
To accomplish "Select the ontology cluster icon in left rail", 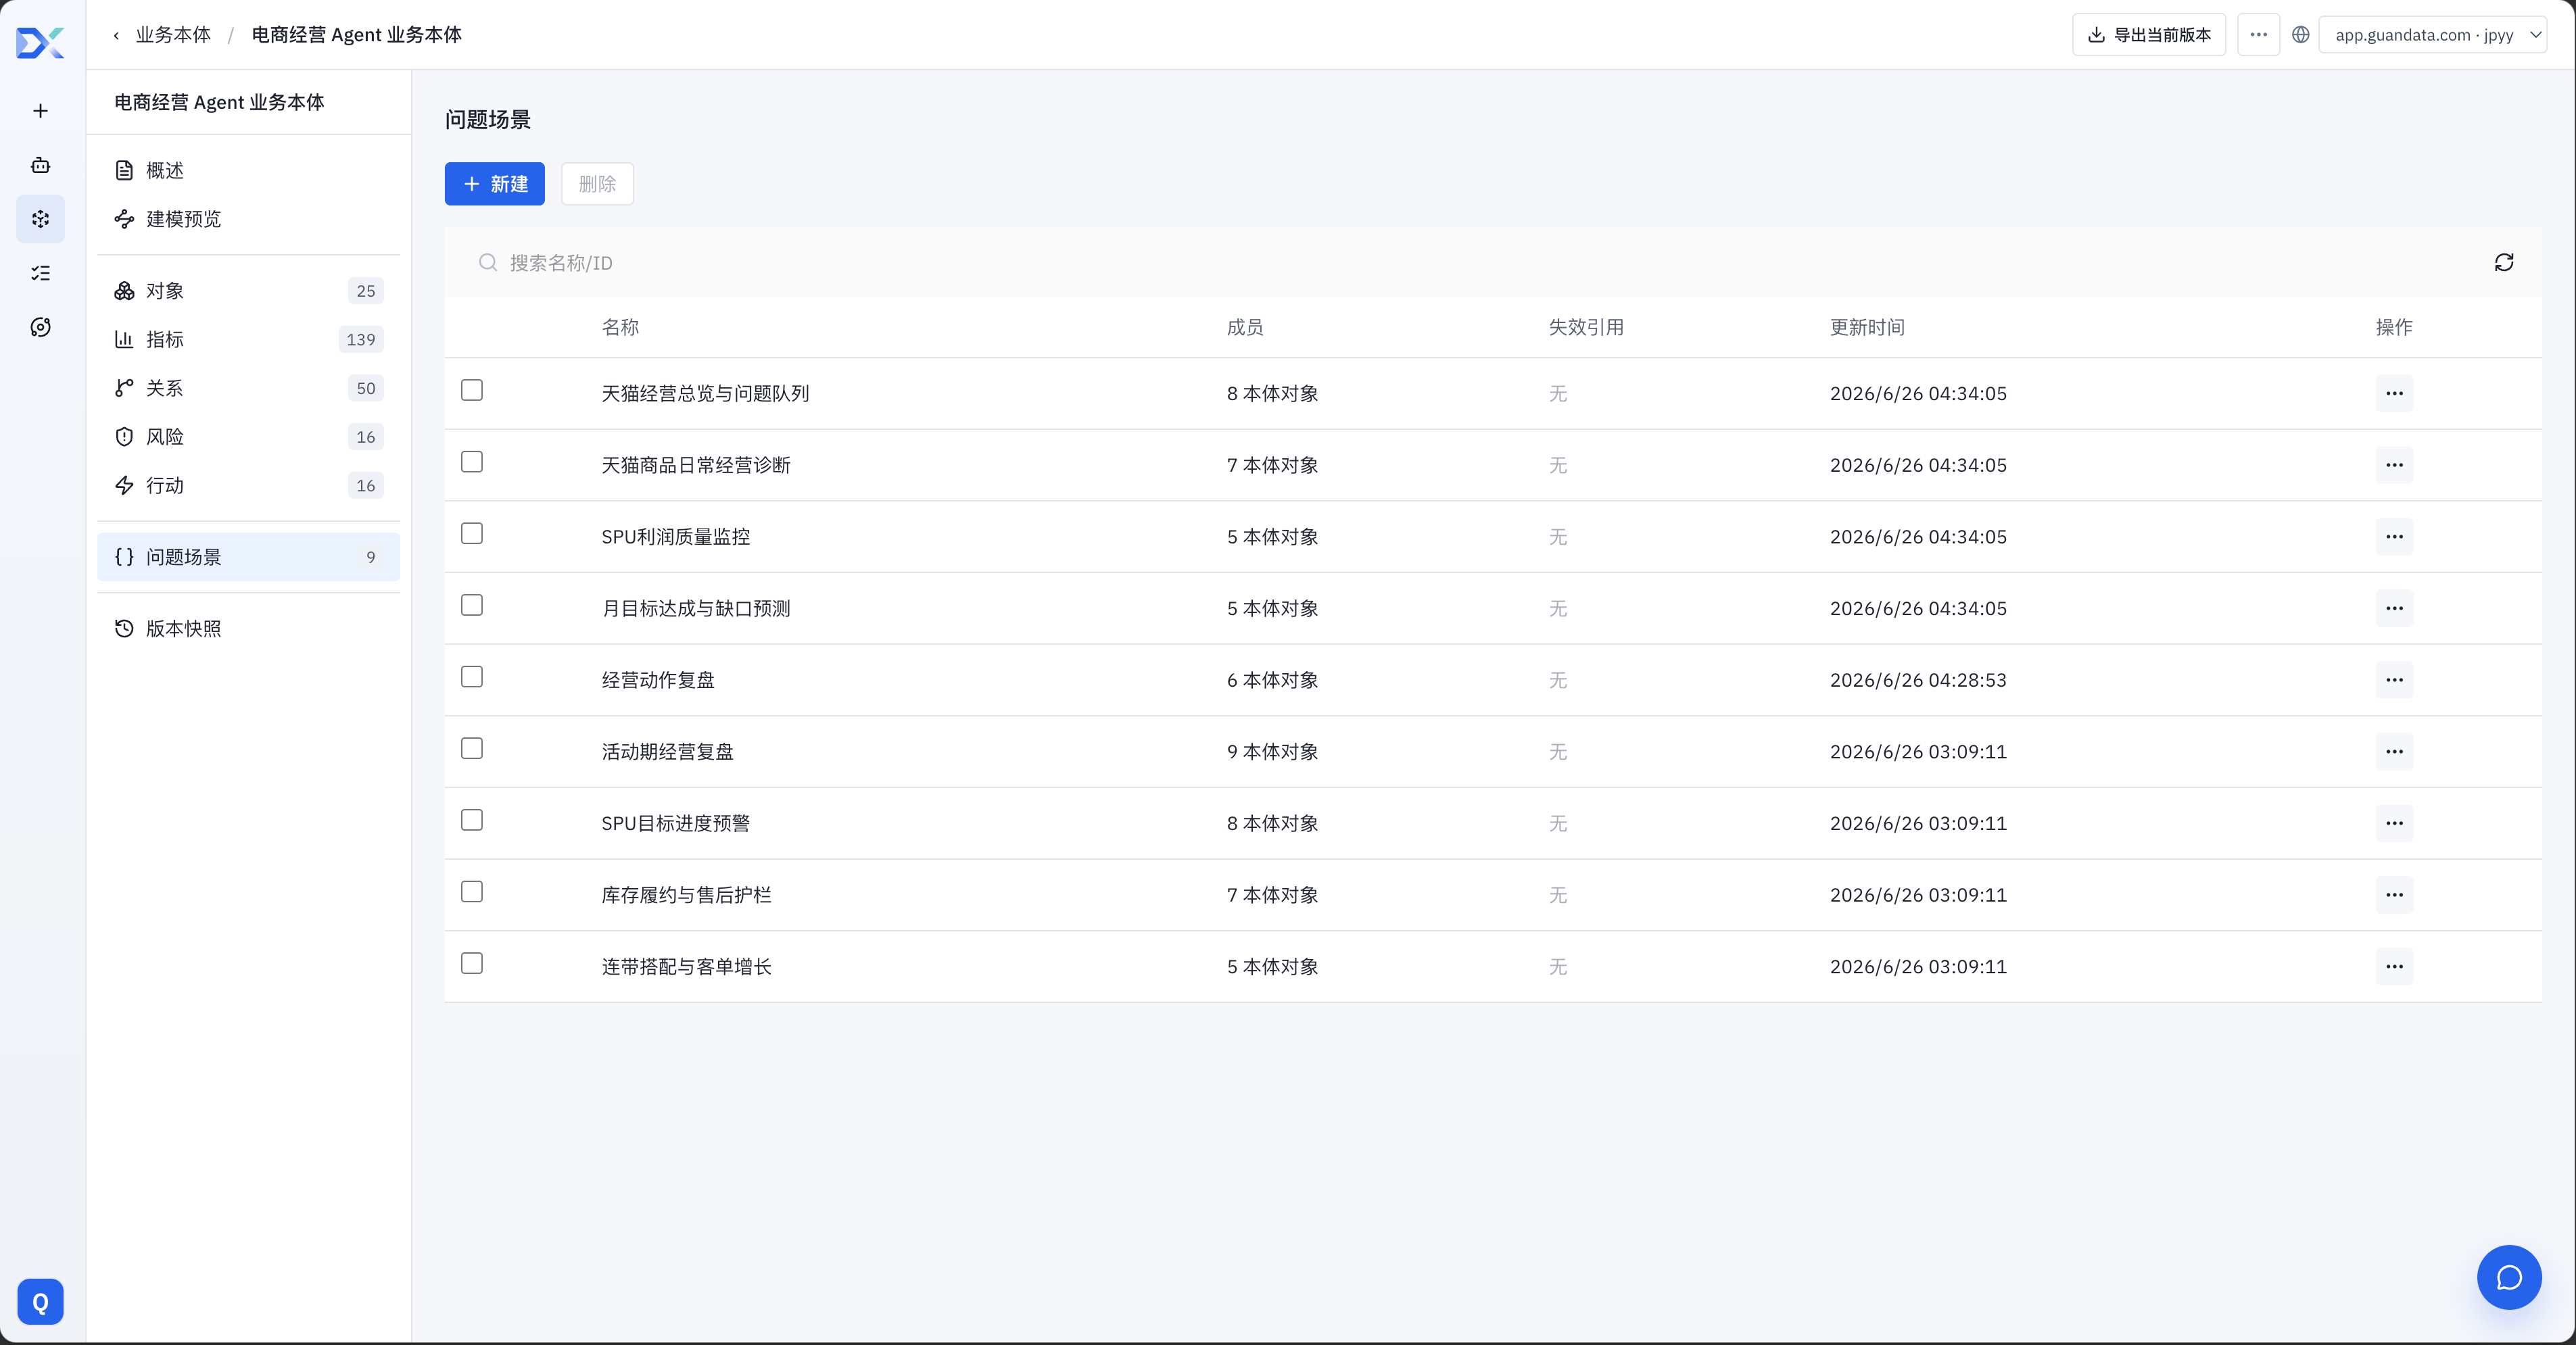I will click(x=40, y=219).
